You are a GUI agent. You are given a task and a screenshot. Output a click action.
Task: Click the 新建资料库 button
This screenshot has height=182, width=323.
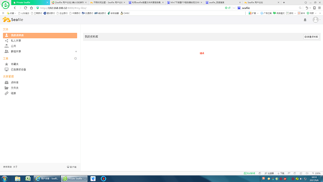click(x=311, y=37)
